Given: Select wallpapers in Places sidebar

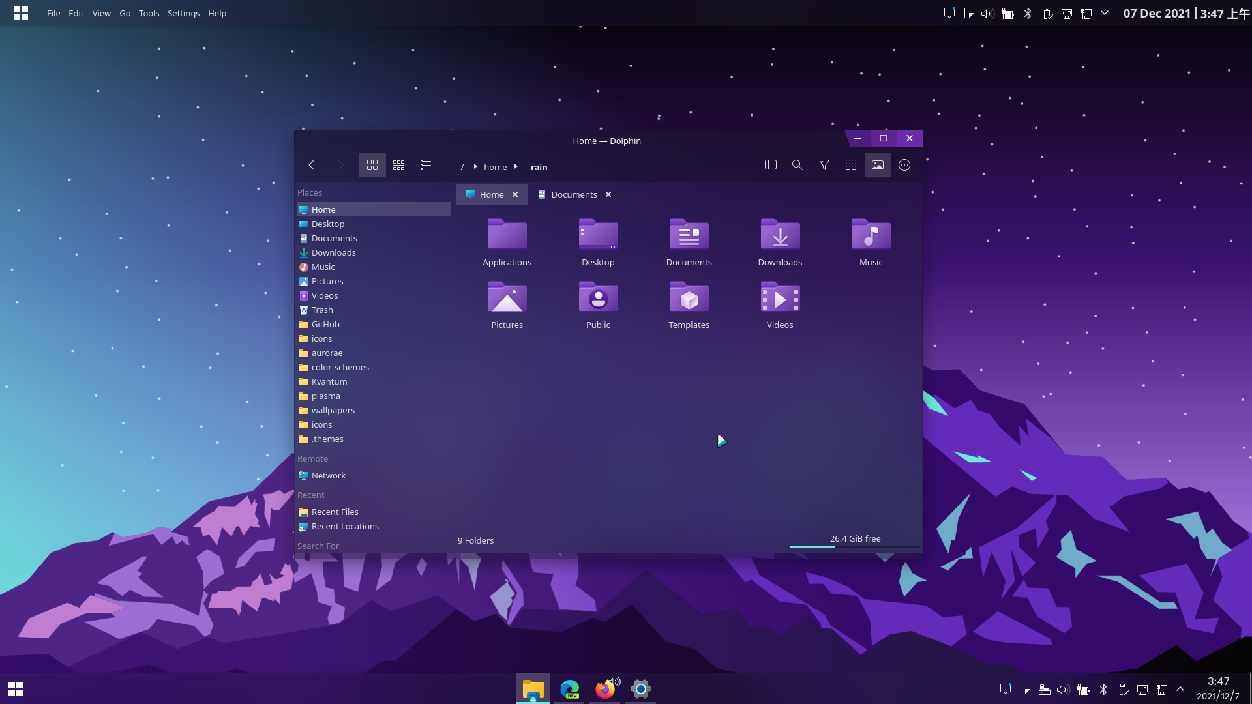Looking at the screenshot, I should pos(374,410).
